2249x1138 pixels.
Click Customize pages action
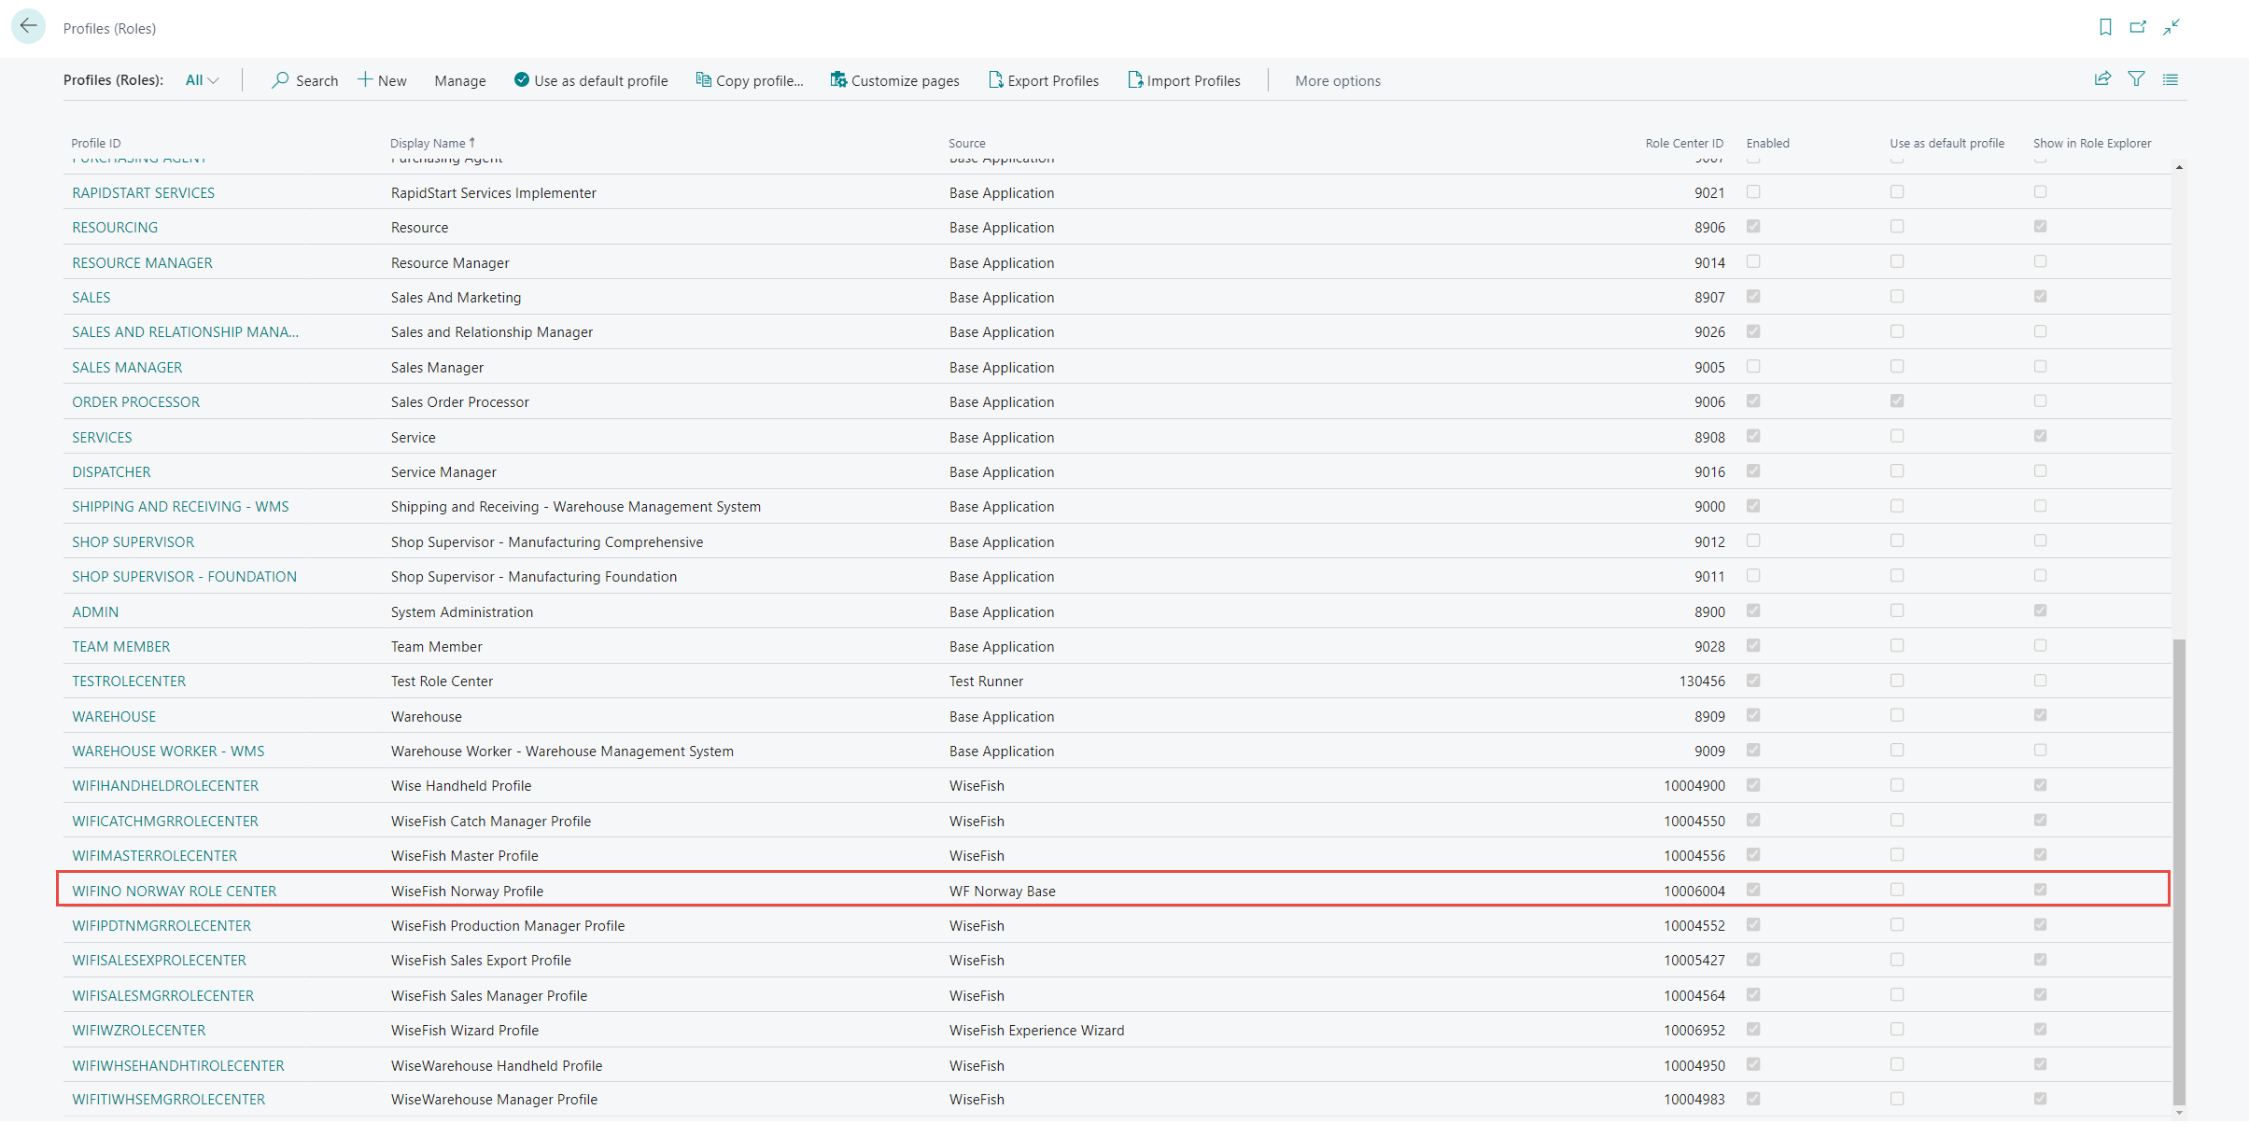[x=895, y=80]
